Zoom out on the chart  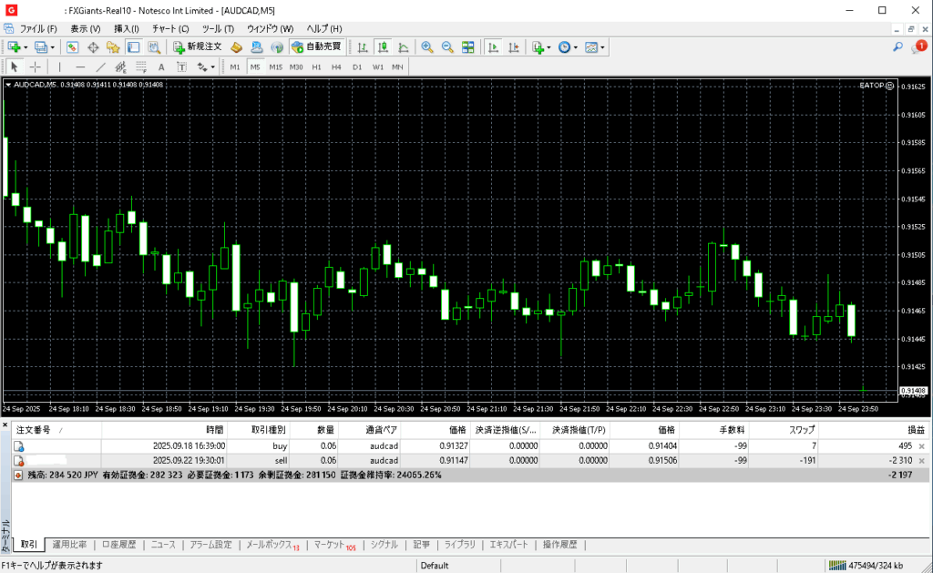[x=447, y=46]
